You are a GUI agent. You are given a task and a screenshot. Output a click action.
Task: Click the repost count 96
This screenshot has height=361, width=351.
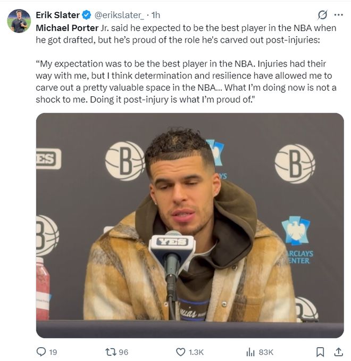(x=123, y=352)
